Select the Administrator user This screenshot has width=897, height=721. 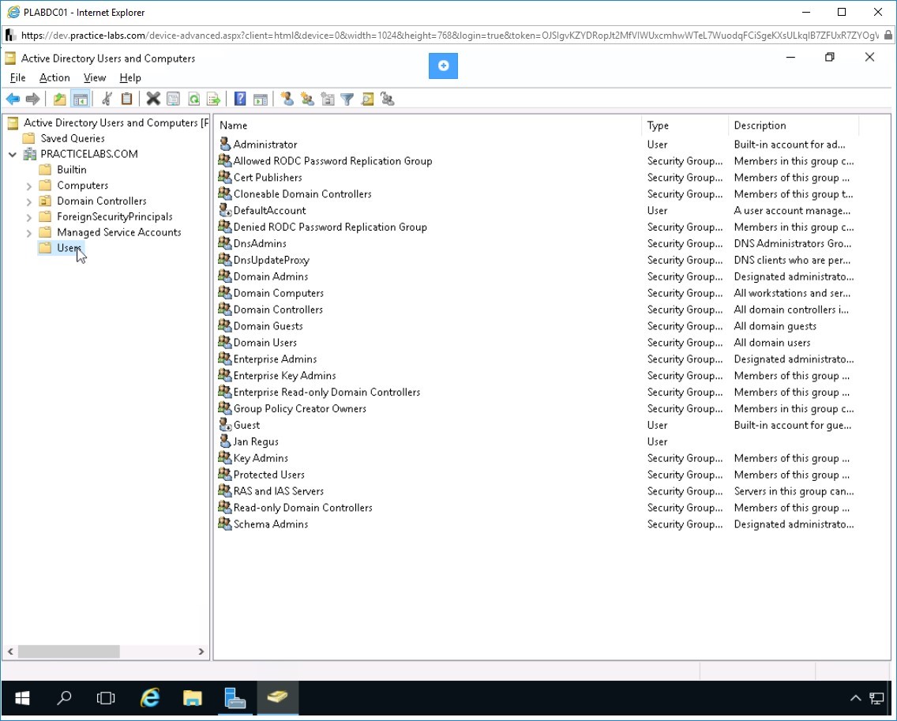coord(265,145)
